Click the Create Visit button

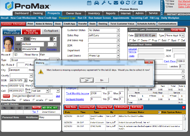tap(177, 30)
